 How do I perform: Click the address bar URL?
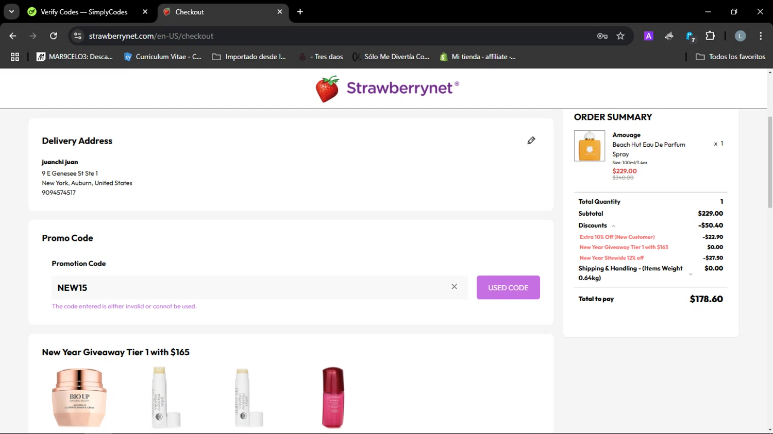pos(151,36)
